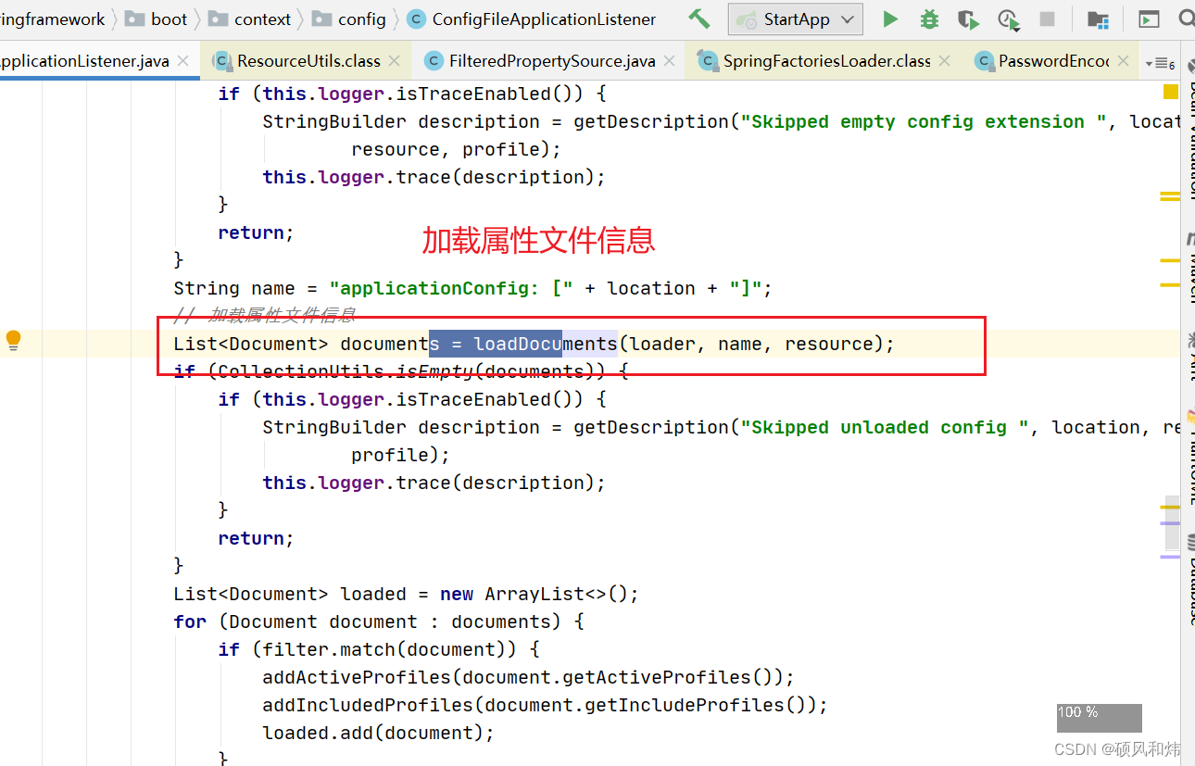The image size is (1195, 766).
Task: Open the Run Anything window icon
Action: (x=1149, y=19)
